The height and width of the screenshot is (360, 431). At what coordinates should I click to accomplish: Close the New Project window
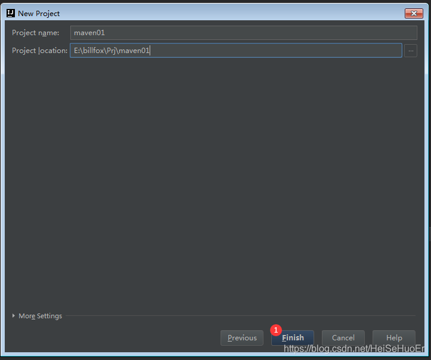pyautogui.click(x=414, y=13)
